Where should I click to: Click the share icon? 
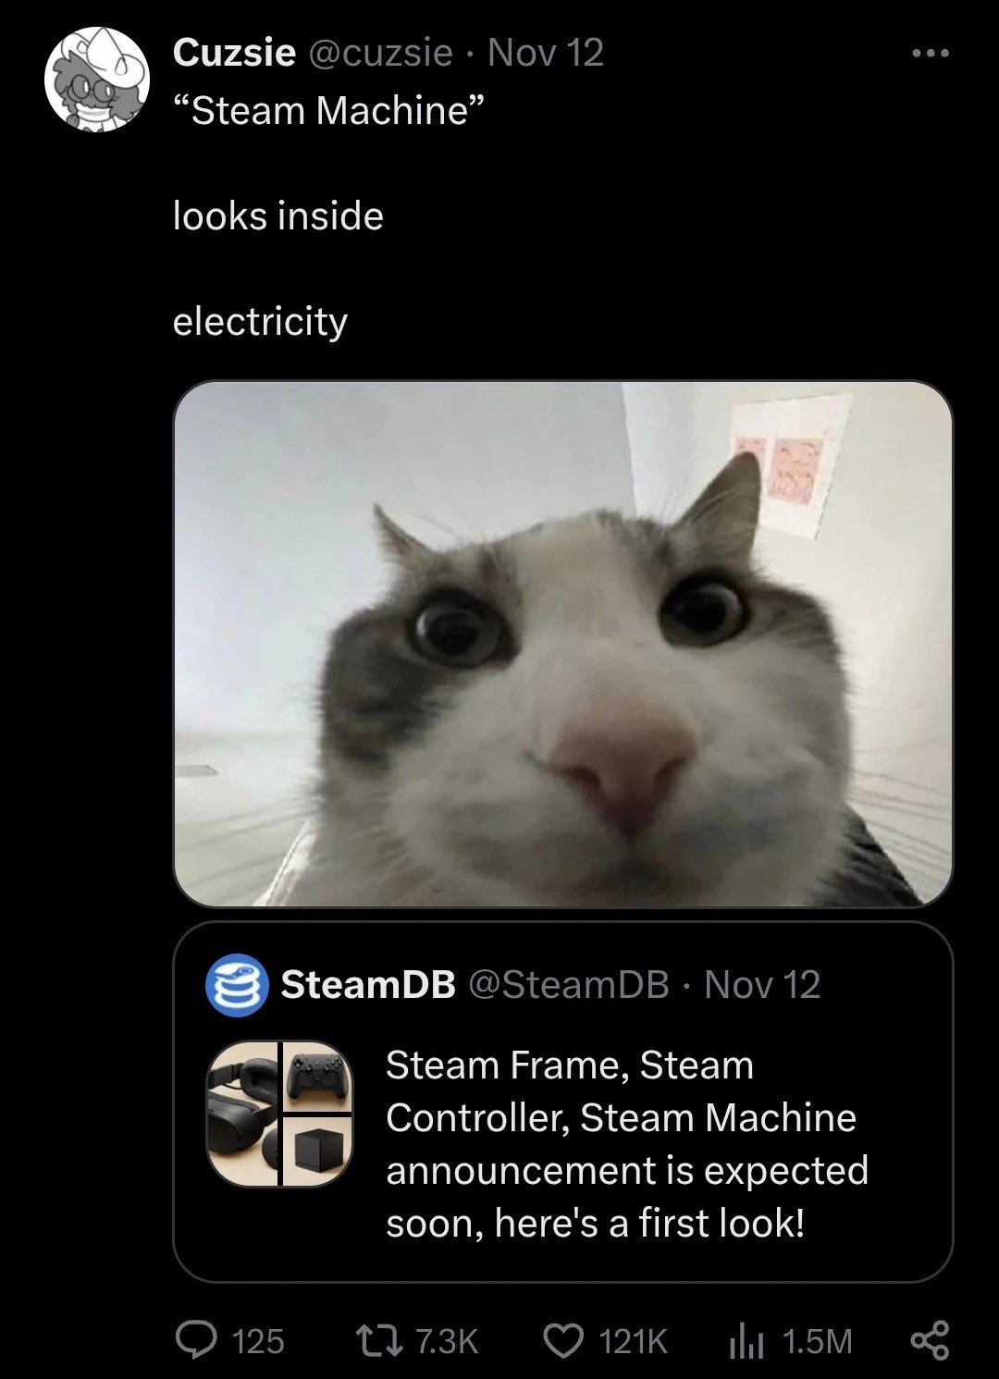click(x=930, y=1340)
